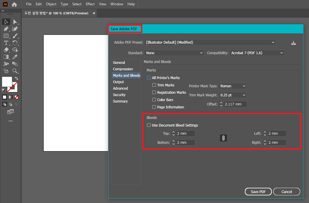
Task: Select the Blend tool
Action: [15, 64]
